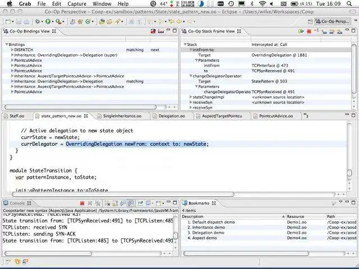The width and height of the screenshot is (359, 269).
Task: Close the state_pattern_new.oo tab
Action: tap(86, 116)
